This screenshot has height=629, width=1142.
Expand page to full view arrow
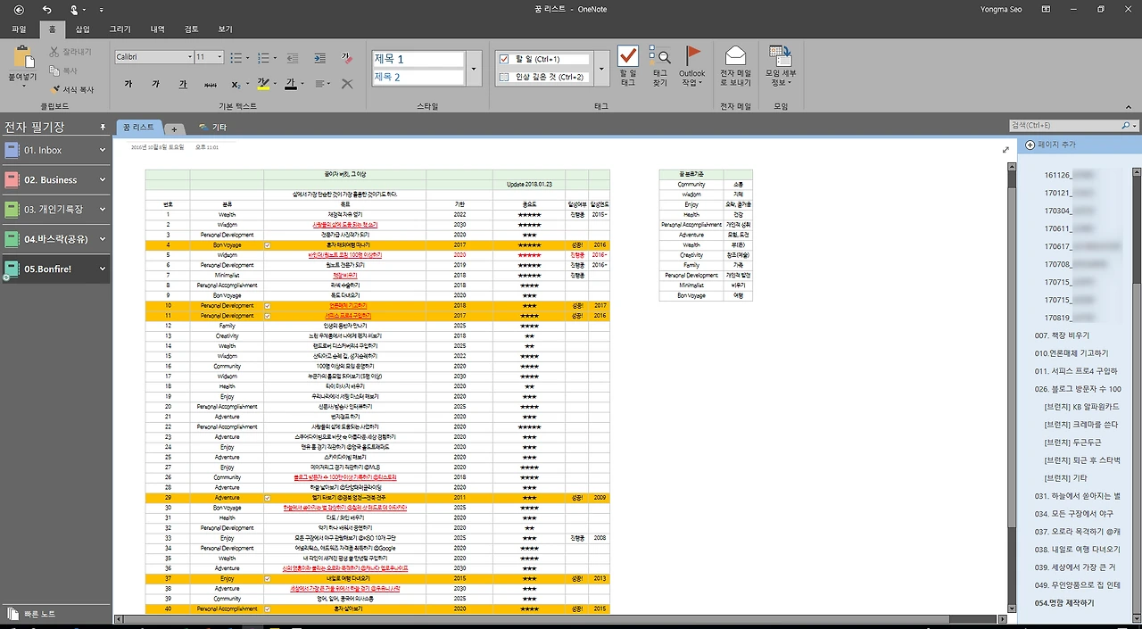click(1005, 149)
